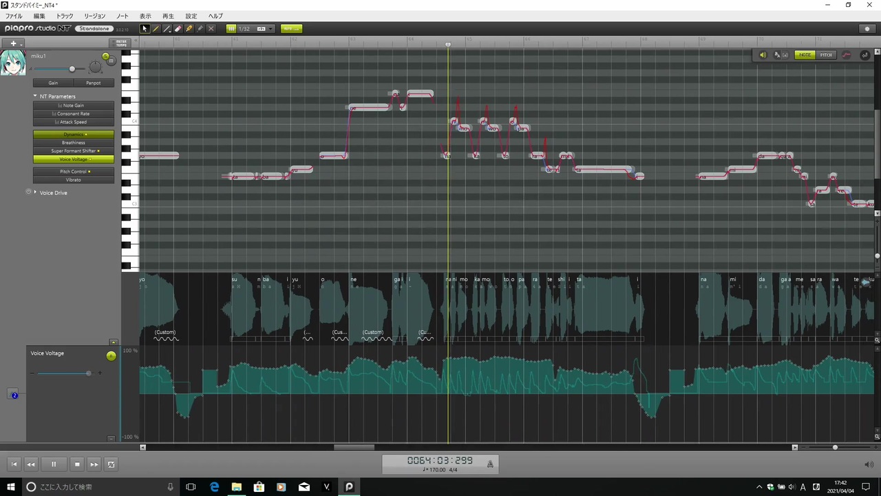Toggle note audition speaker icon
Screen dimensions: 881x496
coord(763,55)
